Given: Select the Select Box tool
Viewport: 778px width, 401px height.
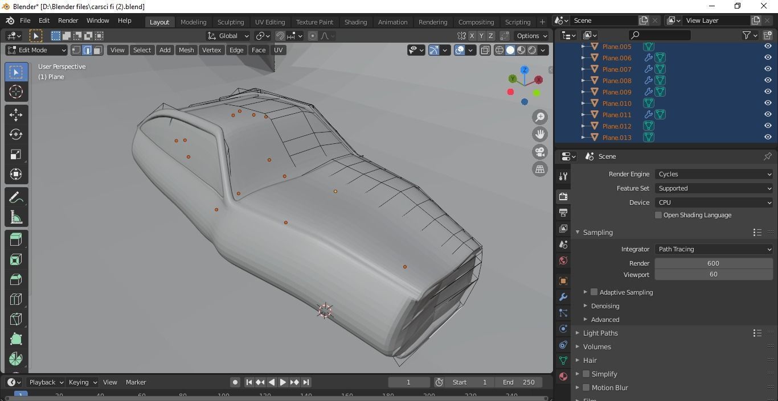Looking at the screenshot, I should (16, 72).
